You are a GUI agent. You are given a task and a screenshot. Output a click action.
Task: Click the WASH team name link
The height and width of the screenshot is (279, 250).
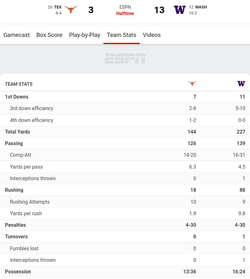coord(201,7)
